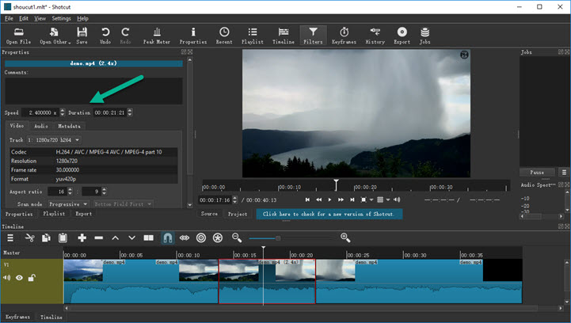The width and height of the screenshot is (571, 323).
Task: Split the clip with the scissors icon
Action: [29, 237]
